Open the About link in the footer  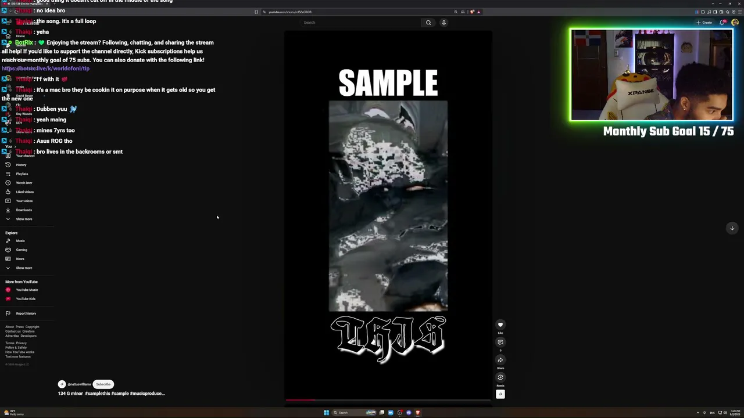tap(9, 327)
